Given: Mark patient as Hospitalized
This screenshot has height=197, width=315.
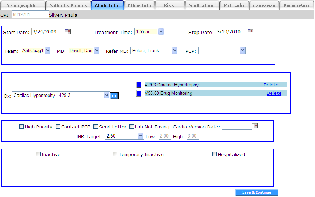Looking at the screenshot, I should pos(215,154).
